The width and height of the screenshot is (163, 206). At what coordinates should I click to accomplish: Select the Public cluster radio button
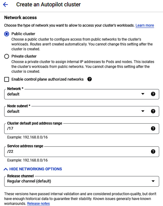click(7, 34)
